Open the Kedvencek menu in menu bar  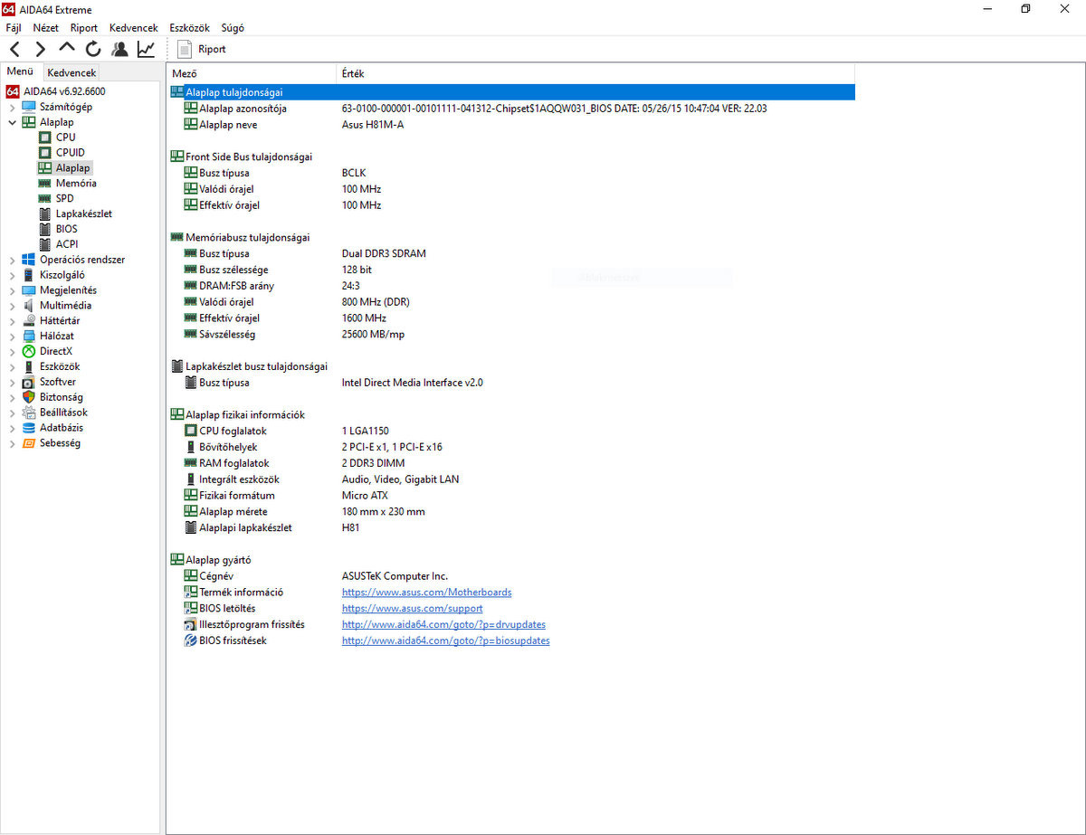134,28
